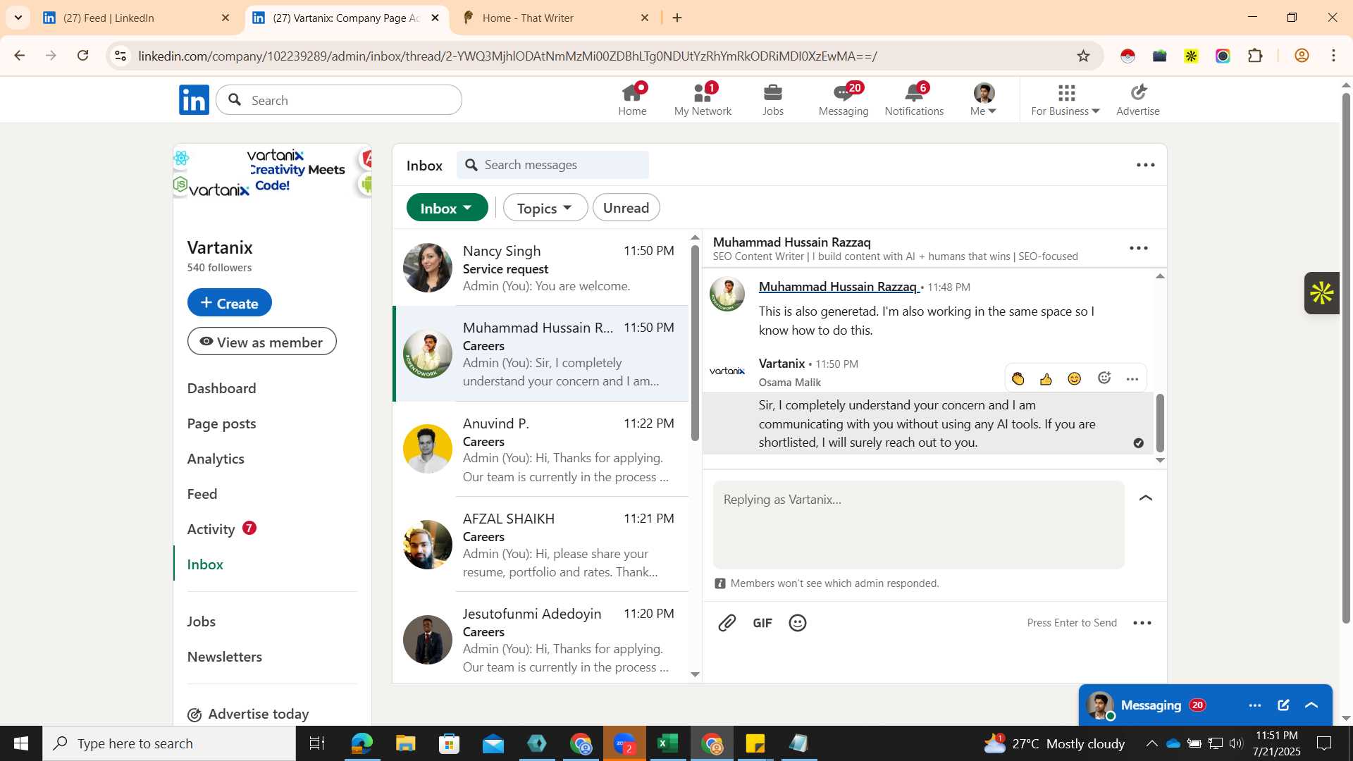
Task: Expand the reply box chevron
Action: click(x=1146, y=498)
